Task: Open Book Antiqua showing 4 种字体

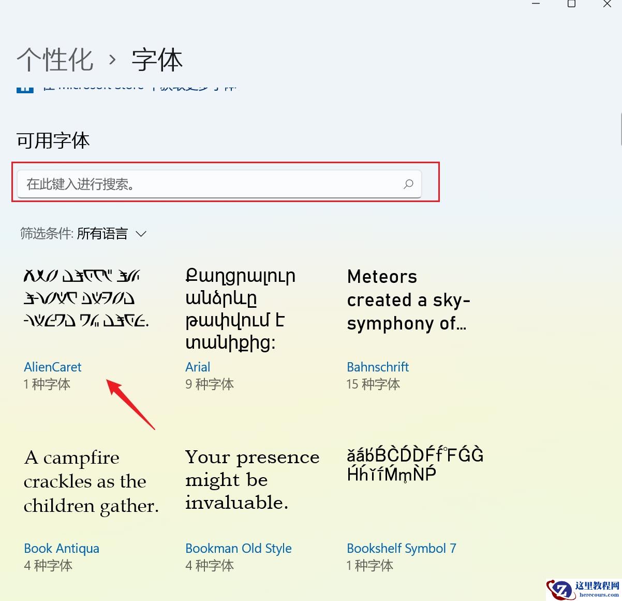Action: pyautogui.click(x=62, y=548)
